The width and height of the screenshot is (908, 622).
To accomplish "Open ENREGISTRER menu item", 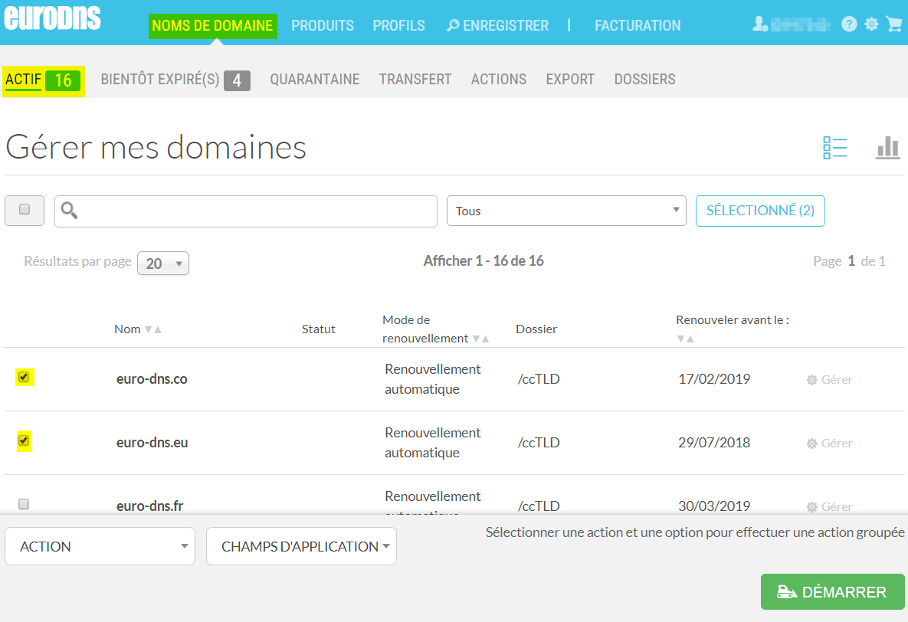I will pyautogui.click(x=498, y=26).
